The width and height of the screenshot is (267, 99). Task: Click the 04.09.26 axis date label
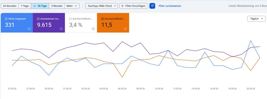104,89
